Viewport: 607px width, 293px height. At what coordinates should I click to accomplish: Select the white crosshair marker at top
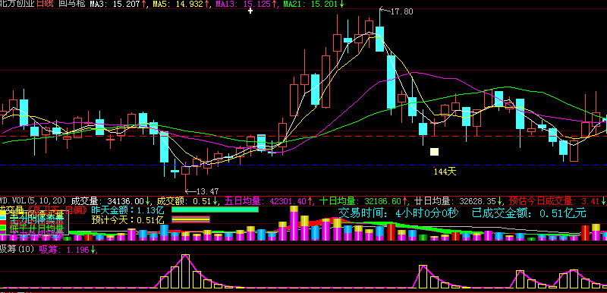[x=250, y=11]
